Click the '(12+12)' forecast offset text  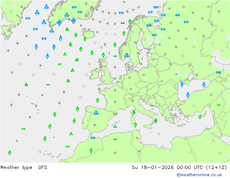pos(216,167)
